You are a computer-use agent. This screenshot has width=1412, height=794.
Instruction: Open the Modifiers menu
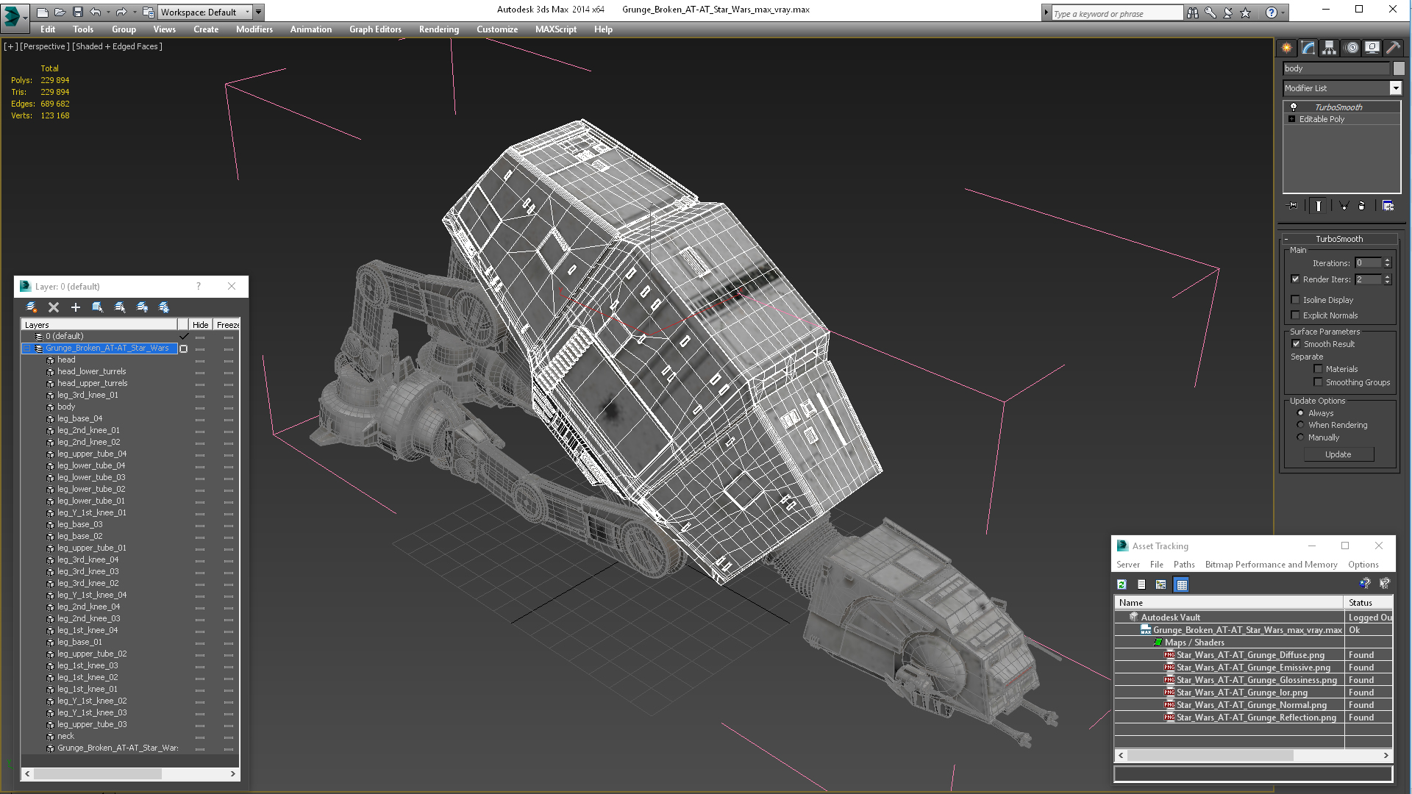254,29
